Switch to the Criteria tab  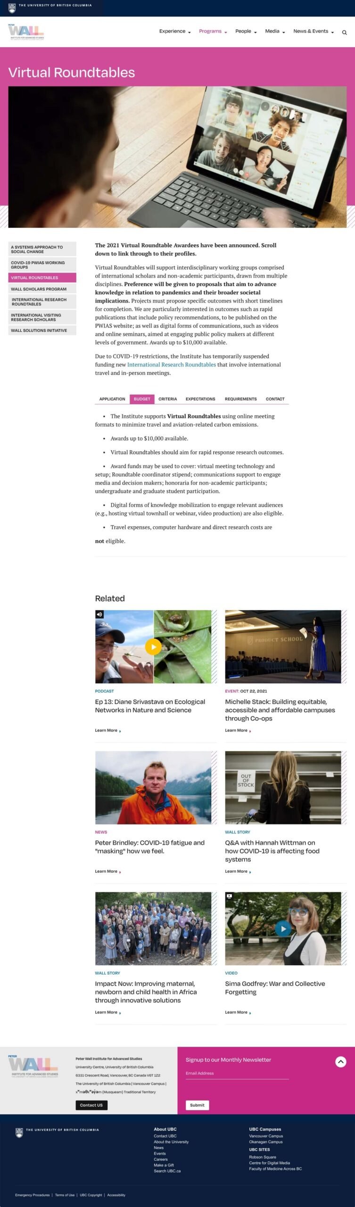click(x=167, y=399)
